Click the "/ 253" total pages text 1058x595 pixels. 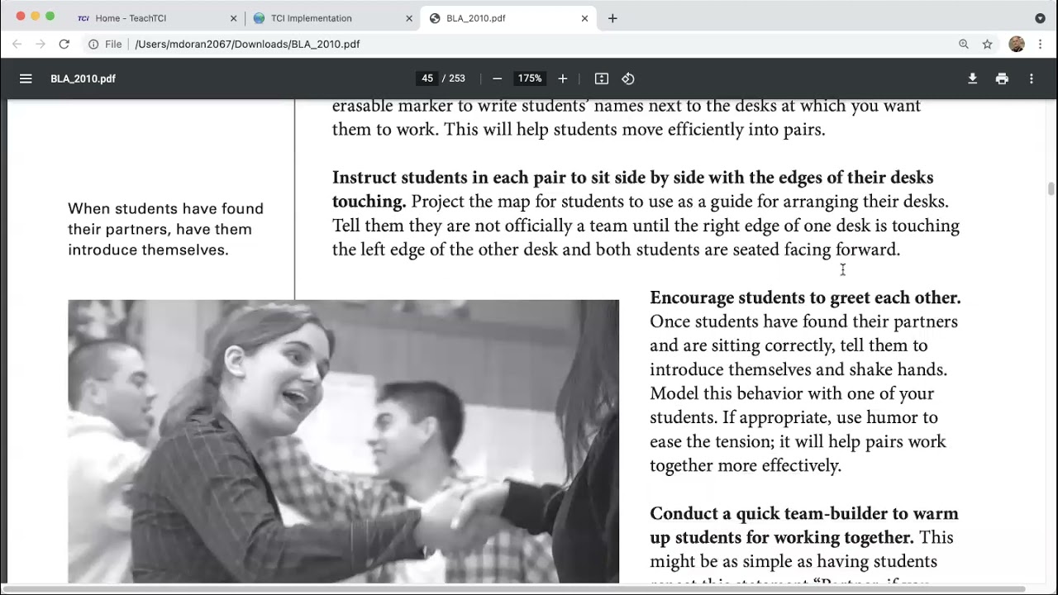point(454,79)
